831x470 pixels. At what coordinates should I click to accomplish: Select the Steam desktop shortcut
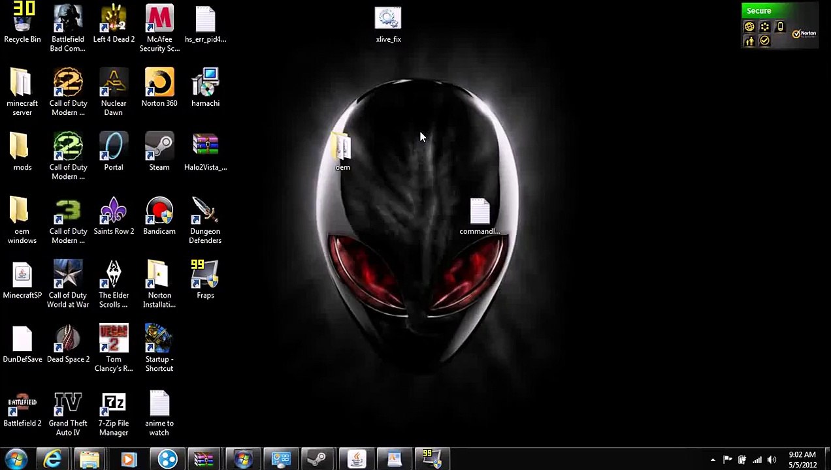pos(159,151)
